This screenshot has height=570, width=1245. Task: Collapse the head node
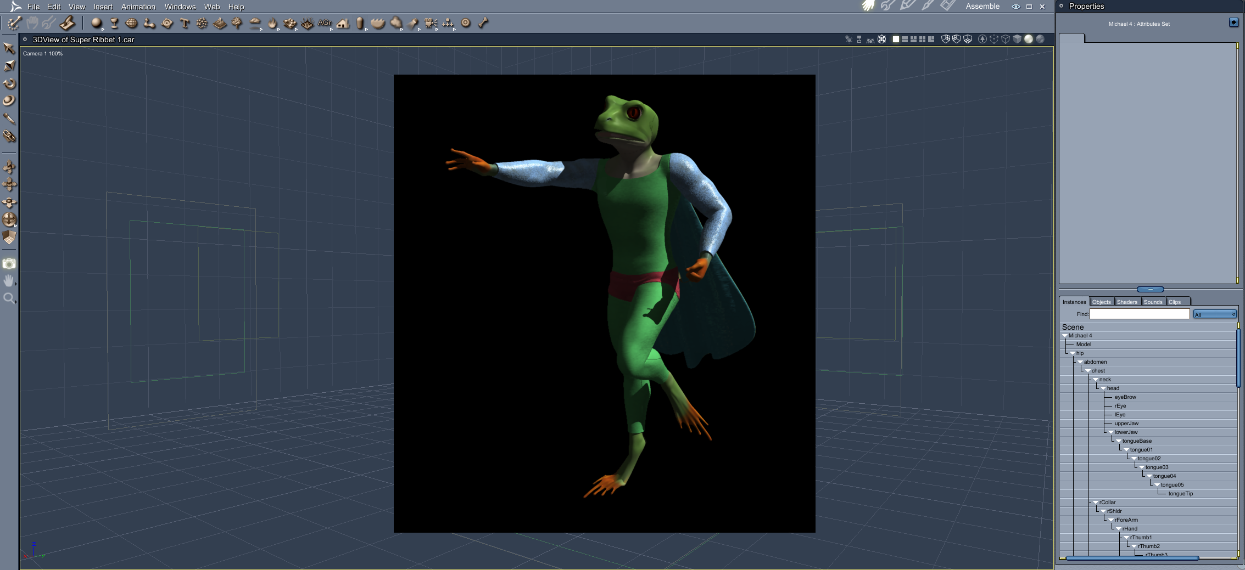point(1103,388)
